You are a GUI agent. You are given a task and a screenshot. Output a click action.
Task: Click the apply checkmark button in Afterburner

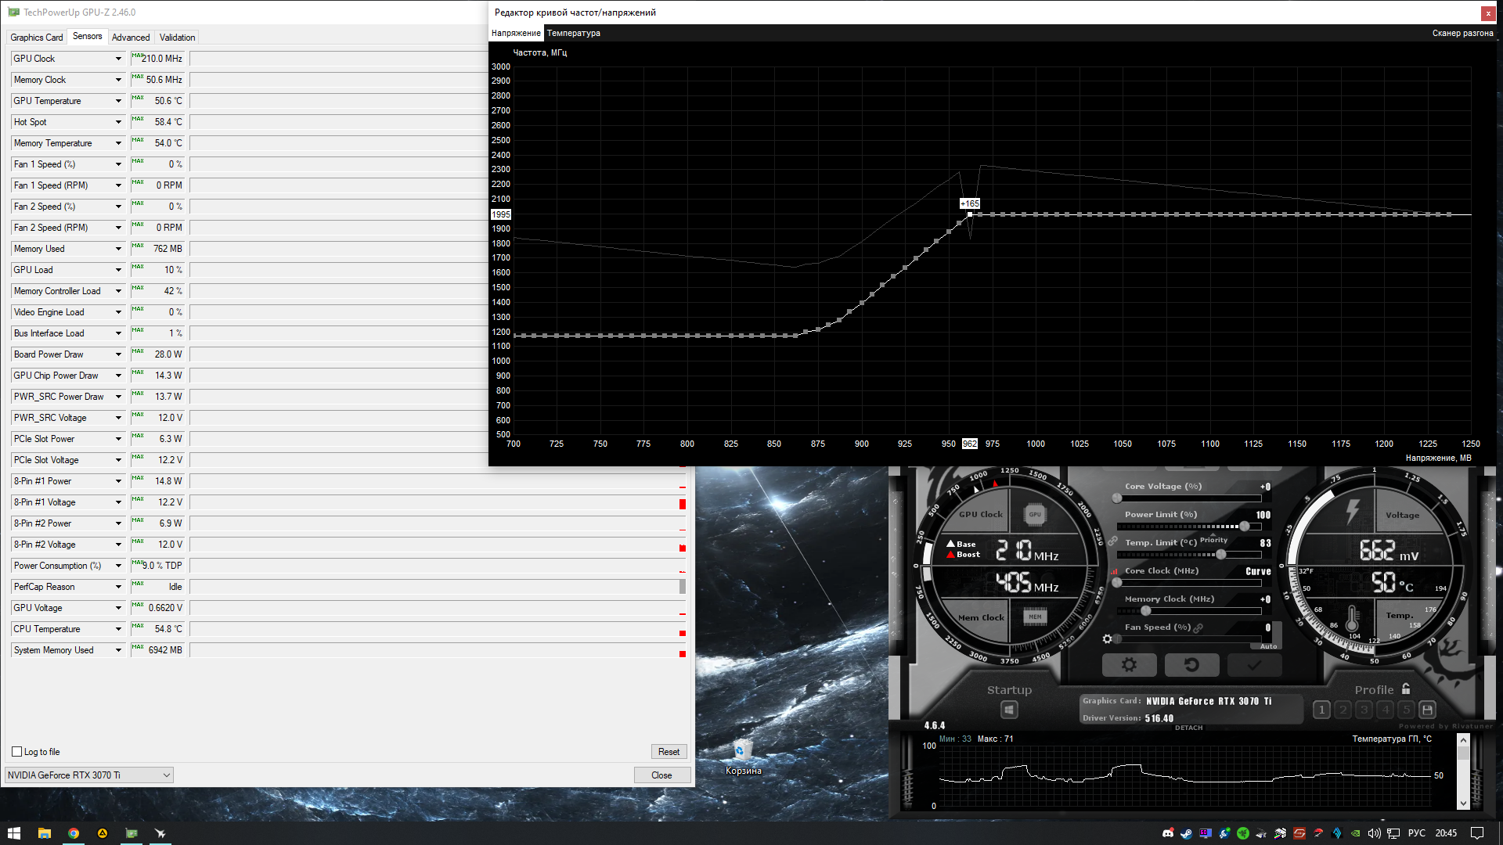pos(1254,665)
